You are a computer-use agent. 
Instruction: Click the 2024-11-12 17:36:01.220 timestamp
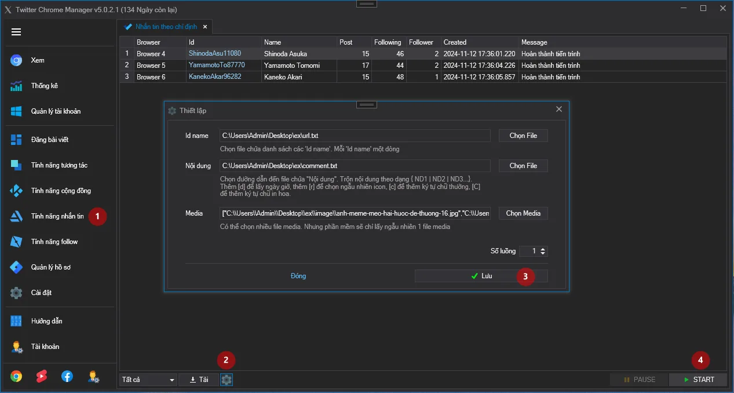(480, 54)
